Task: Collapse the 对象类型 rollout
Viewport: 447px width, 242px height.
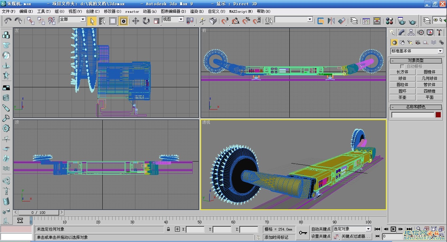Action: 416,60
